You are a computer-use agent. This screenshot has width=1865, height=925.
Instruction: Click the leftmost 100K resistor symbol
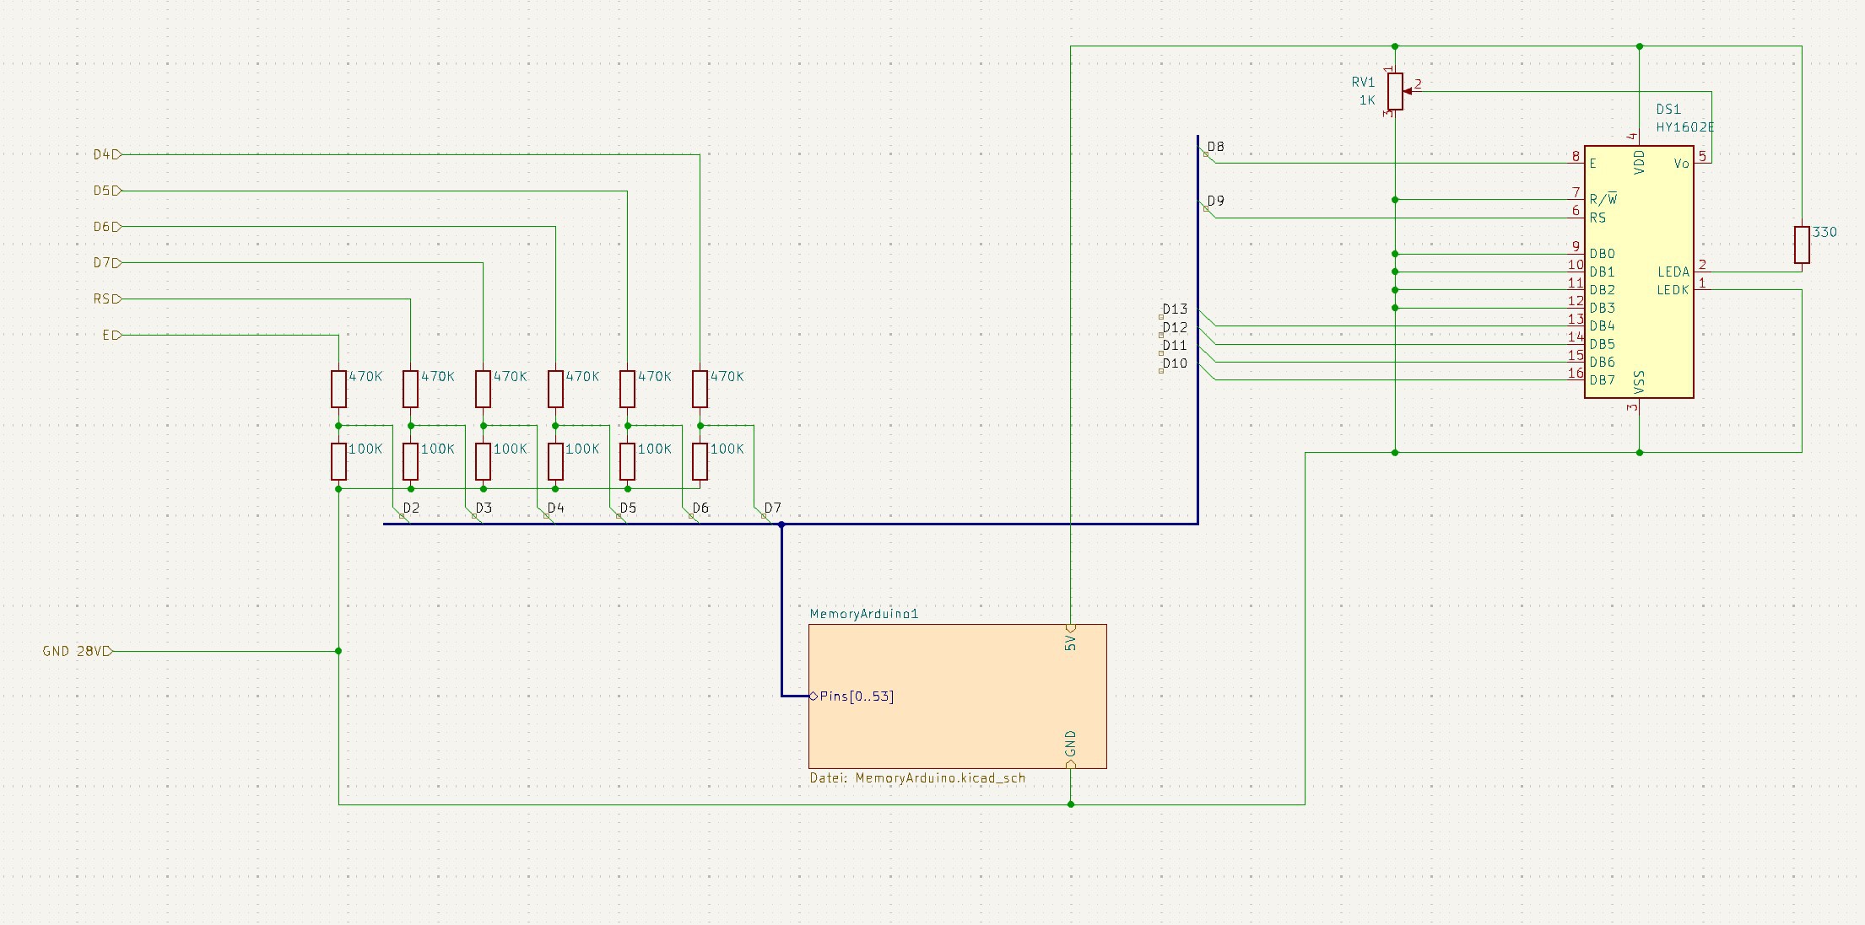pyautogui.click(x=338, y=461)
